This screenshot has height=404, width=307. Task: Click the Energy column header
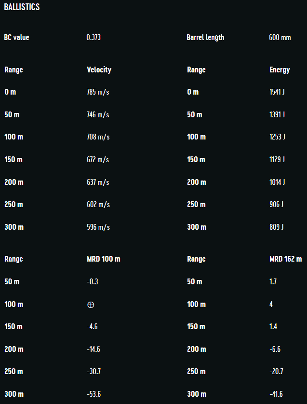point(280,70)
